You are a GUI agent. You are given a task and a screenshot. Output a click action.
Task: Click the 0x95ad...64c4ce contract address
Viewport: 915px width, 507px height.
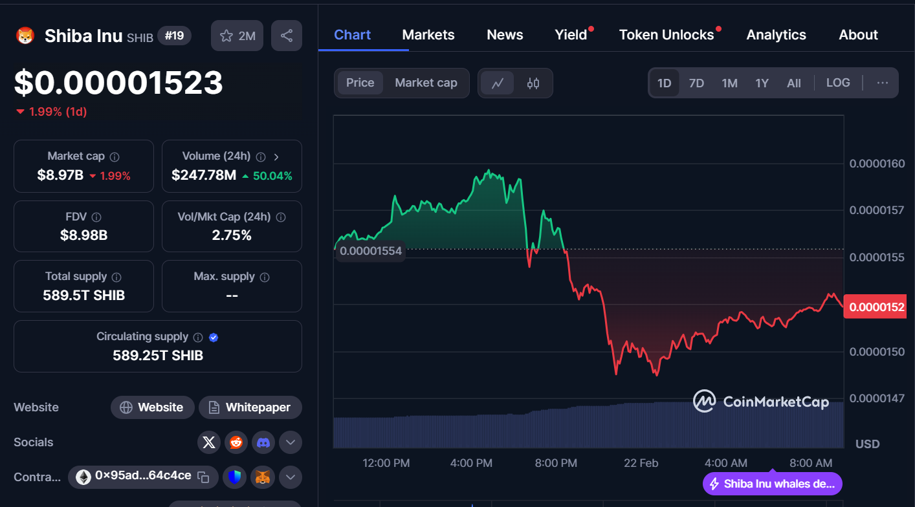point(143,476)
